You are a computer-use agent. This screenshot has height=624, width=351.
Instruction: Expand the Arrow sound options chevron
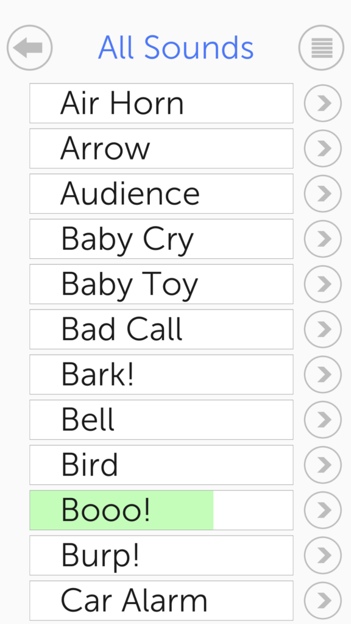pos(322,148)
